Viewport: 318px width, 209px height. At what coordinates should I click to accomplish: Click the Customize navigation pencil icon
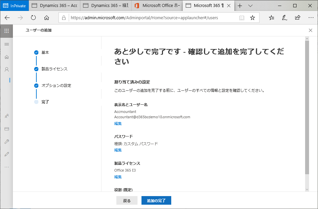[6, 154]
